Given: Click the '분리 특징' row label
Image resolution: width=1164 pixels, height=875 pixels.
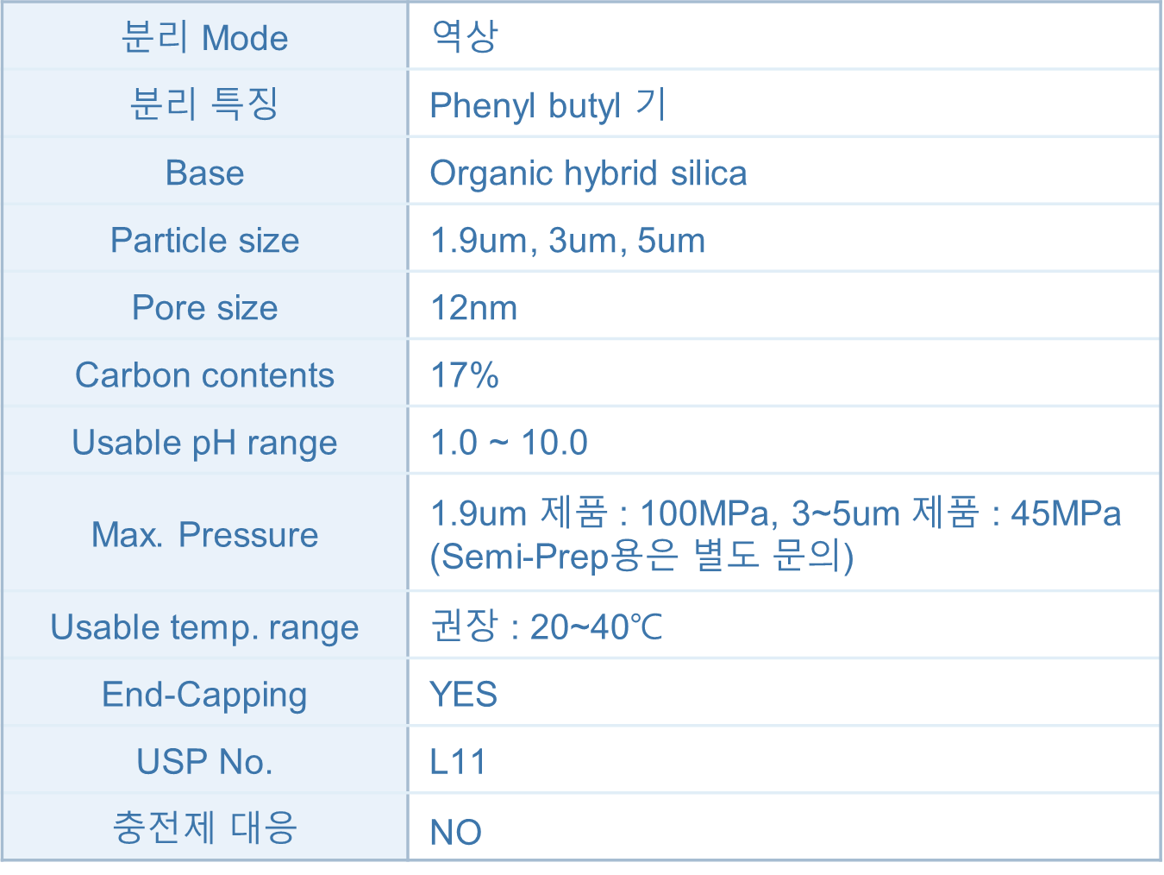Looking at the screenshot, I should [204, 104].
